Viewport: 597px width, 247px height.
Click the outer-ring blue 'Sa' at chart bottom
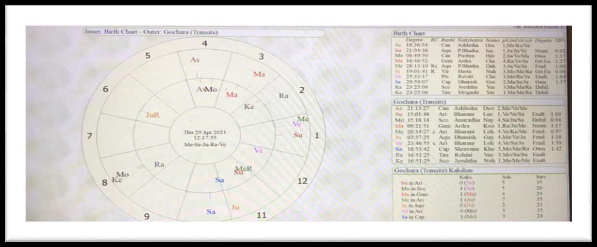211,211
